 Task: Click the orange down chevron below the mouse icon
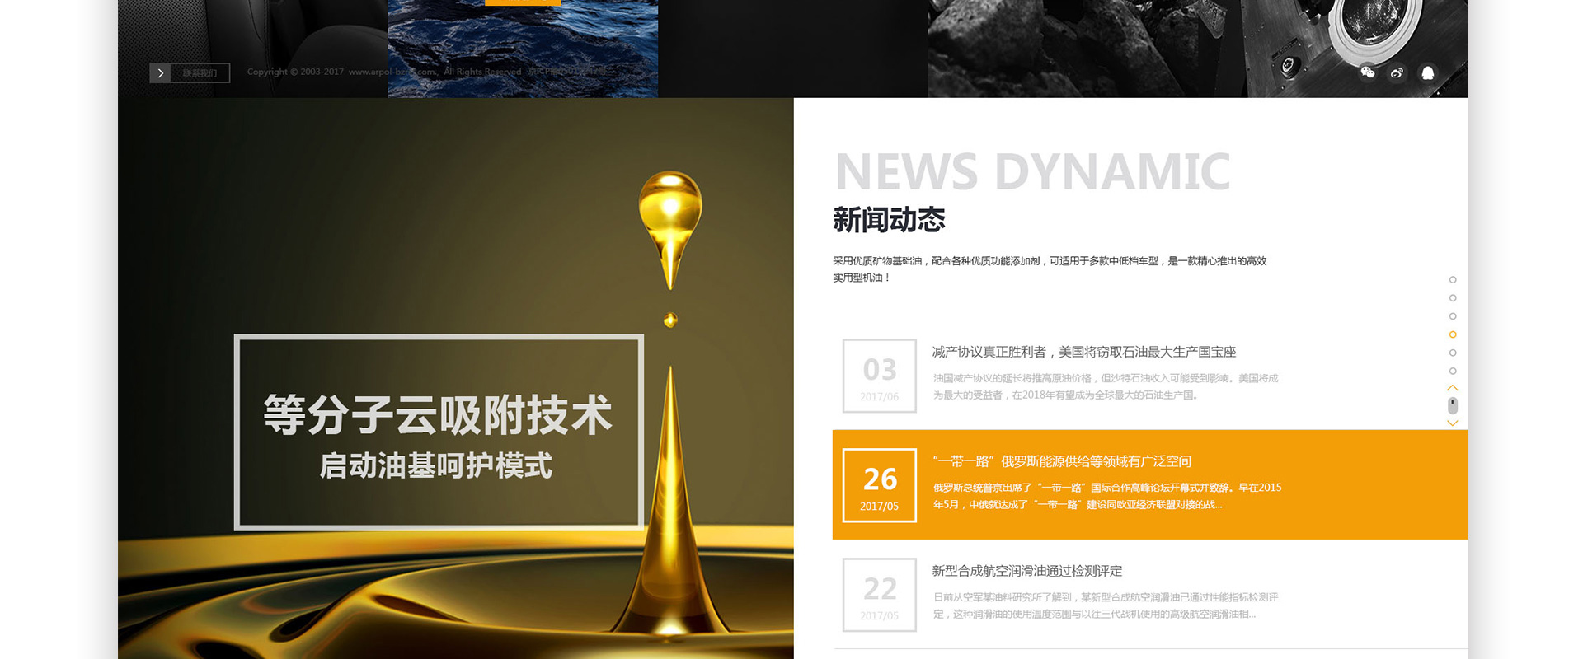pos(1452,423)
